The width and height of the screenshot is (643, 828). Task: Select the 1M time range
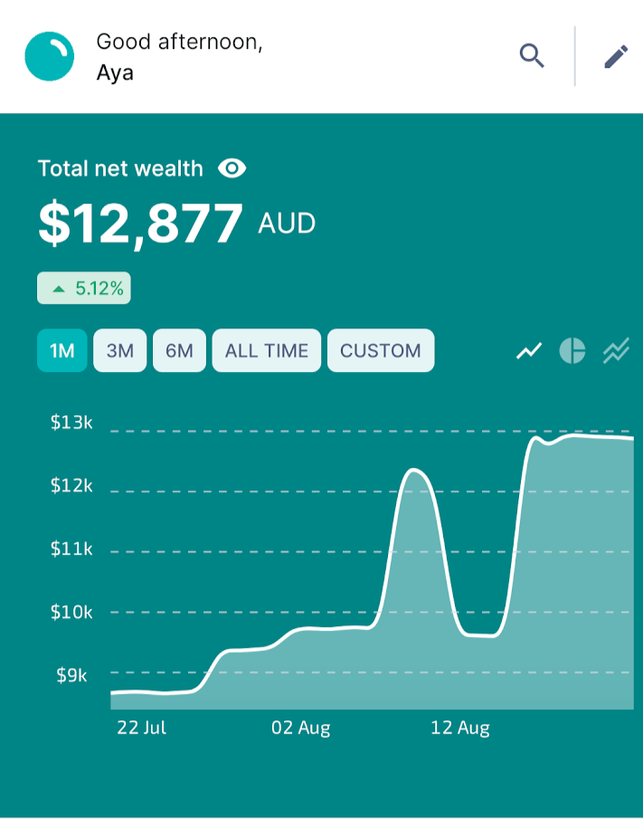[x=62, y=350]
